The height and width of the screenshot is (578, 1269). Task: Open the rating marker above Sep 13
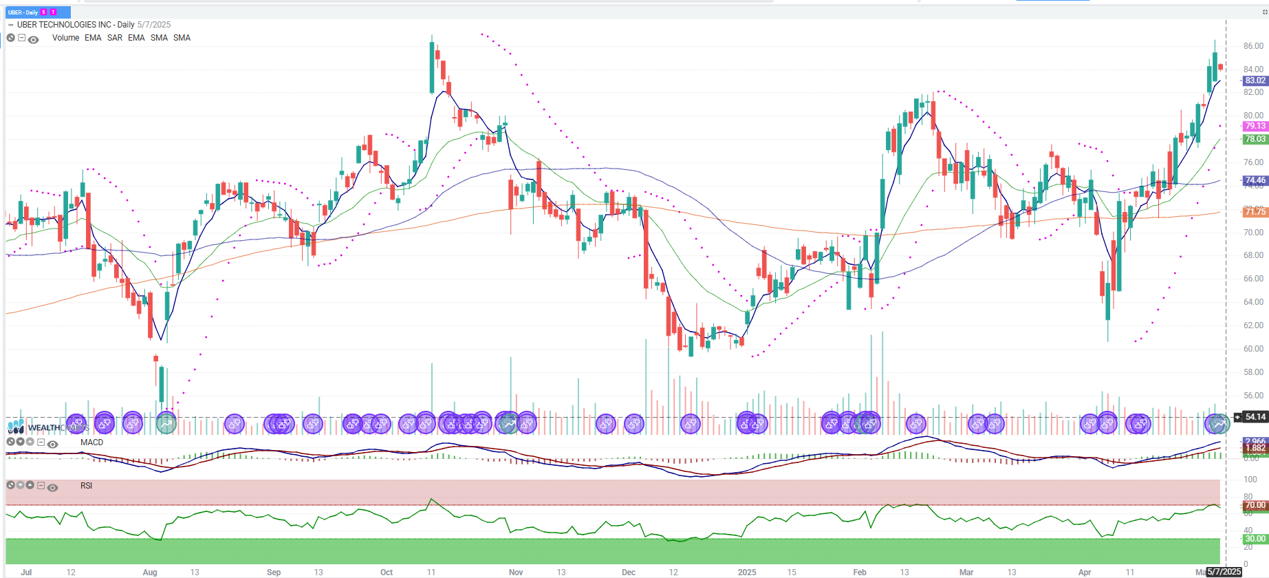tap(313, 423)
